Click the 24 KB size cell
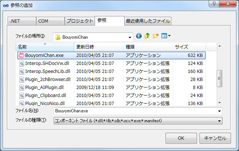 (197, 96)
